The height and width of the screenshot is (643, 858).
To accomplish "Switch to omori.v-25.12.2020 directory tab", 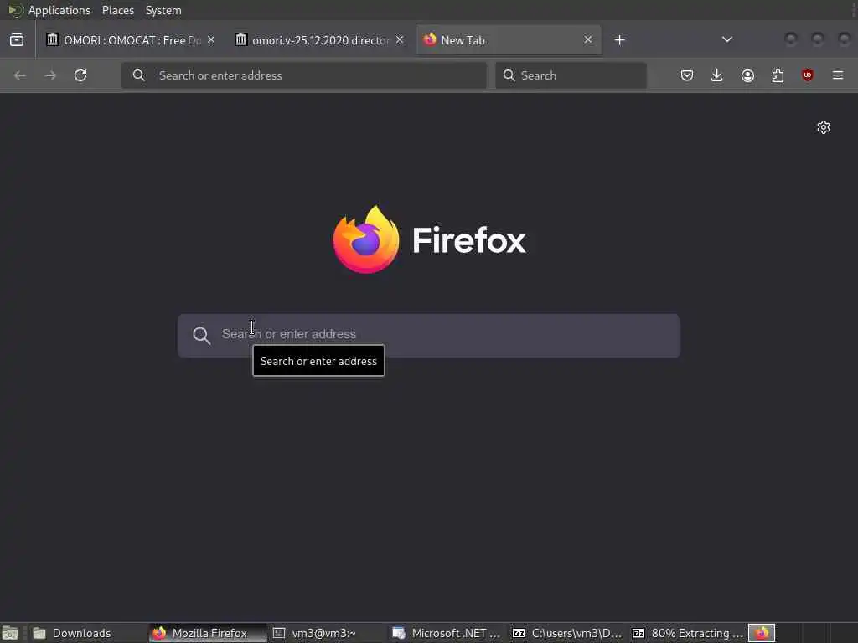I will coord(319,40).
